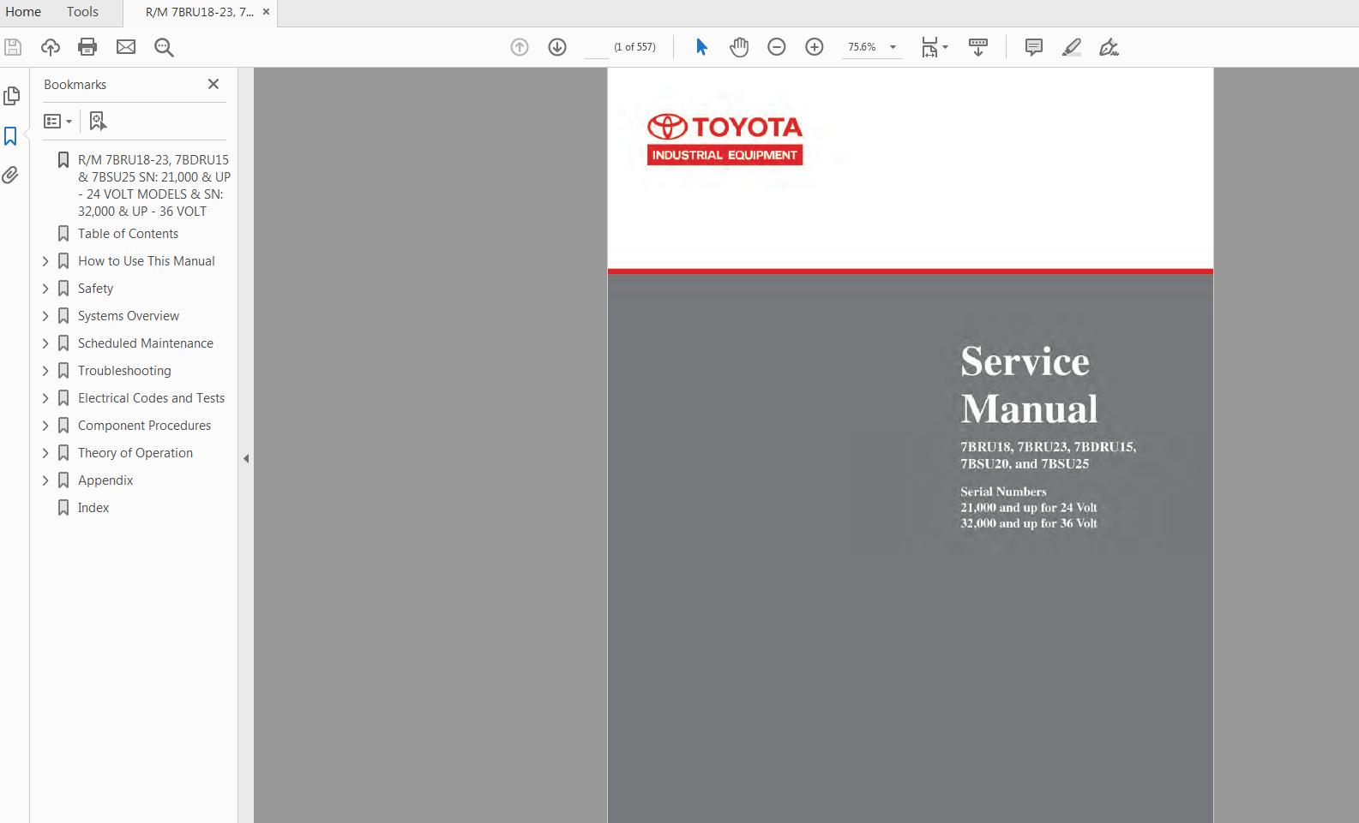Expand the Safety bookmark
This screenshot has width=1359, height=823.
pos(46,289)
